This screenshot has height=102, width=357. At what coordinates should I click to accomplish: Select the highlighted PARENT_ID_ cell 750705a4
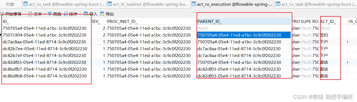pos(244,35)
